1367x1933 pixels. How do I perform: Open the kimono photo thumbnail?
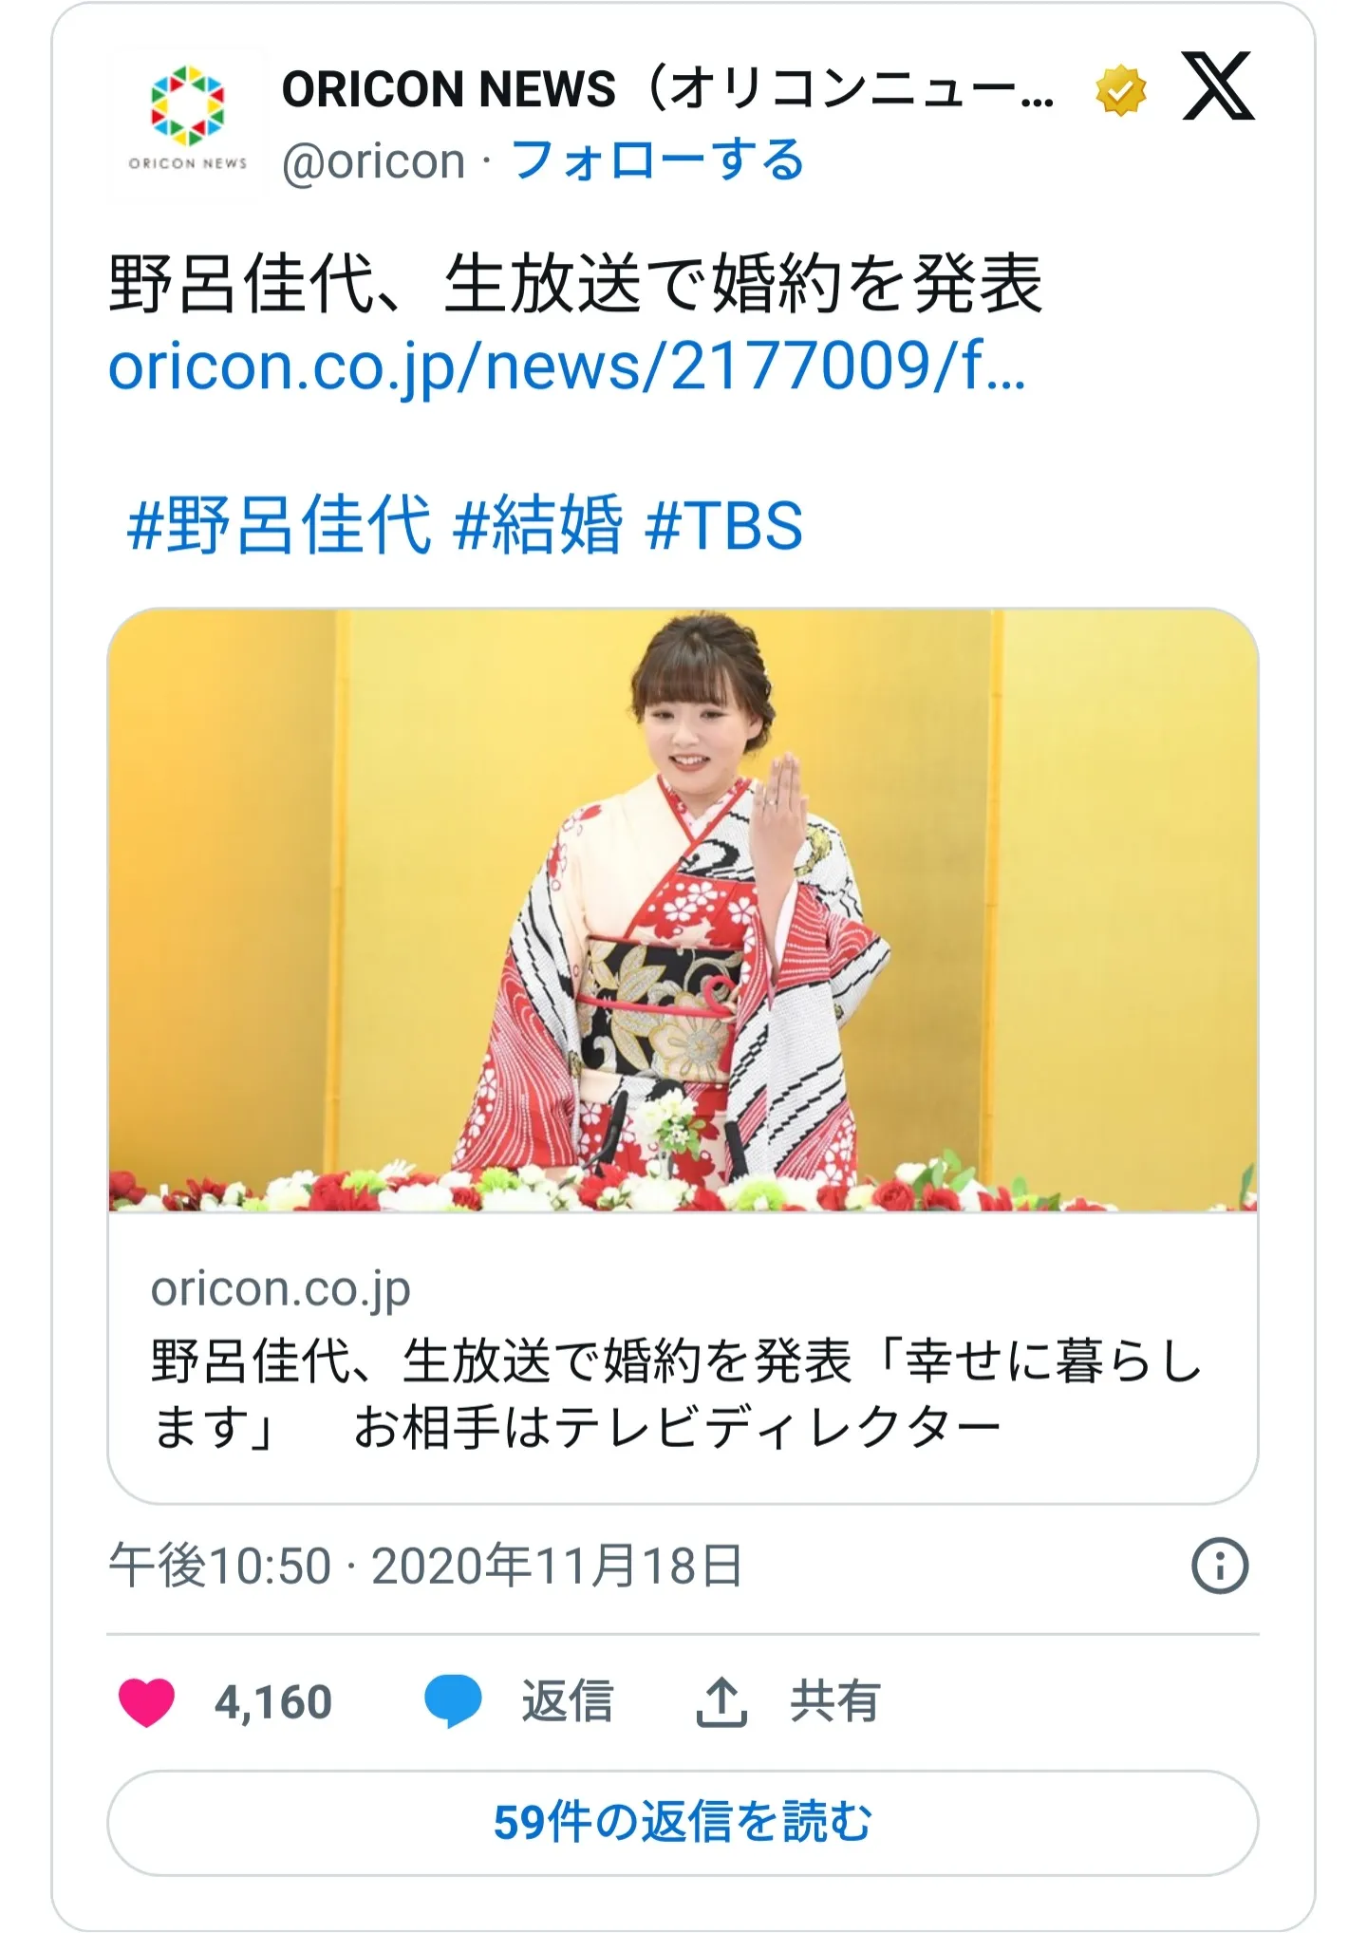tap(683, 910)
